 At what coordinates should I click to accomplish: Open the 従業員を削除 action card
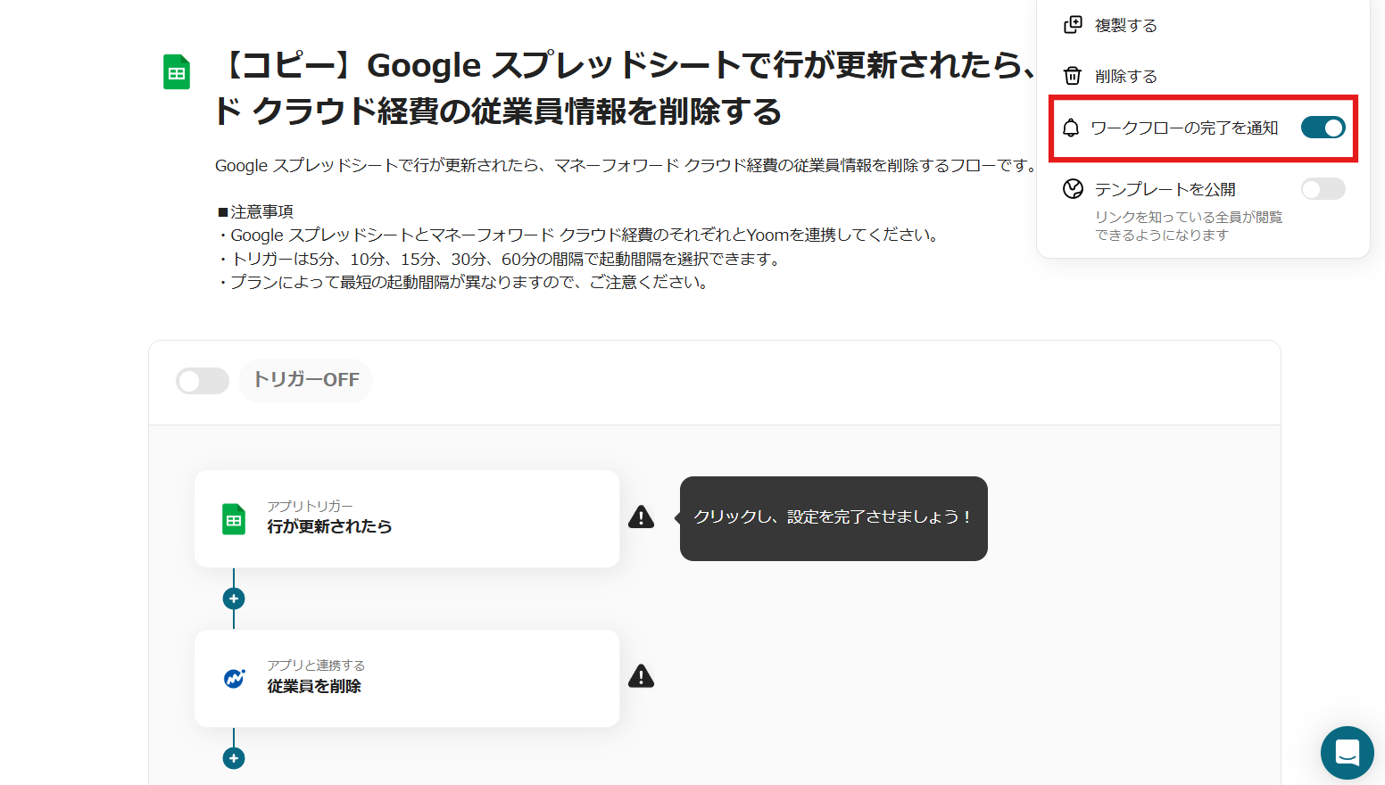click(407, 679)
